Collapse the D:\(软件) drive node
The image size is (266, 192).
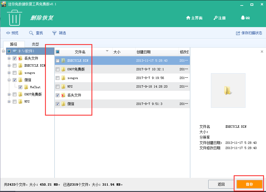pyautogui.click(x=3, y=51)
